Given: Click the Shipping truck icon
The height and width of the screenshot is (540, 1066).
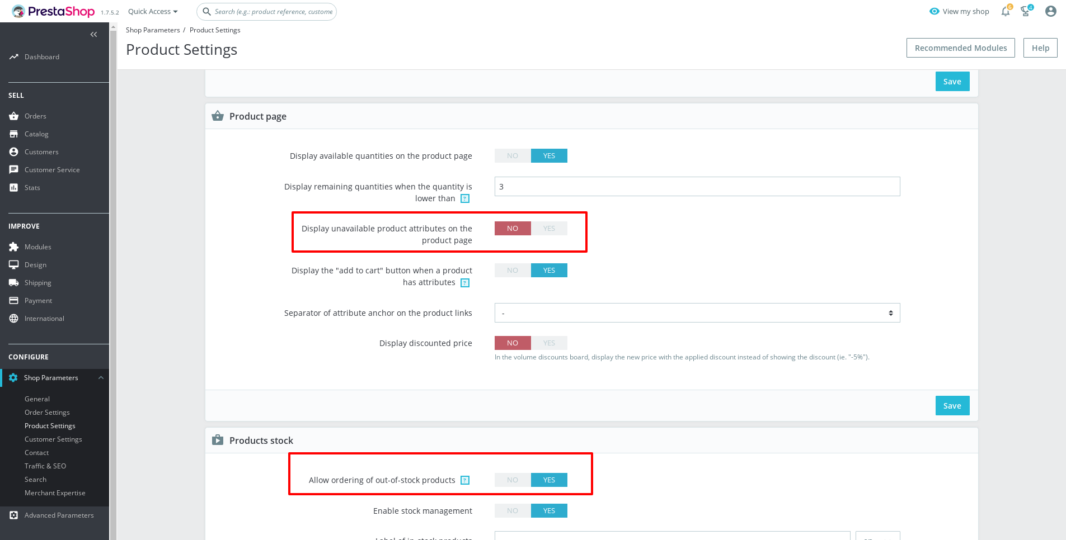Looking at the screenshot, I should 14,283.
